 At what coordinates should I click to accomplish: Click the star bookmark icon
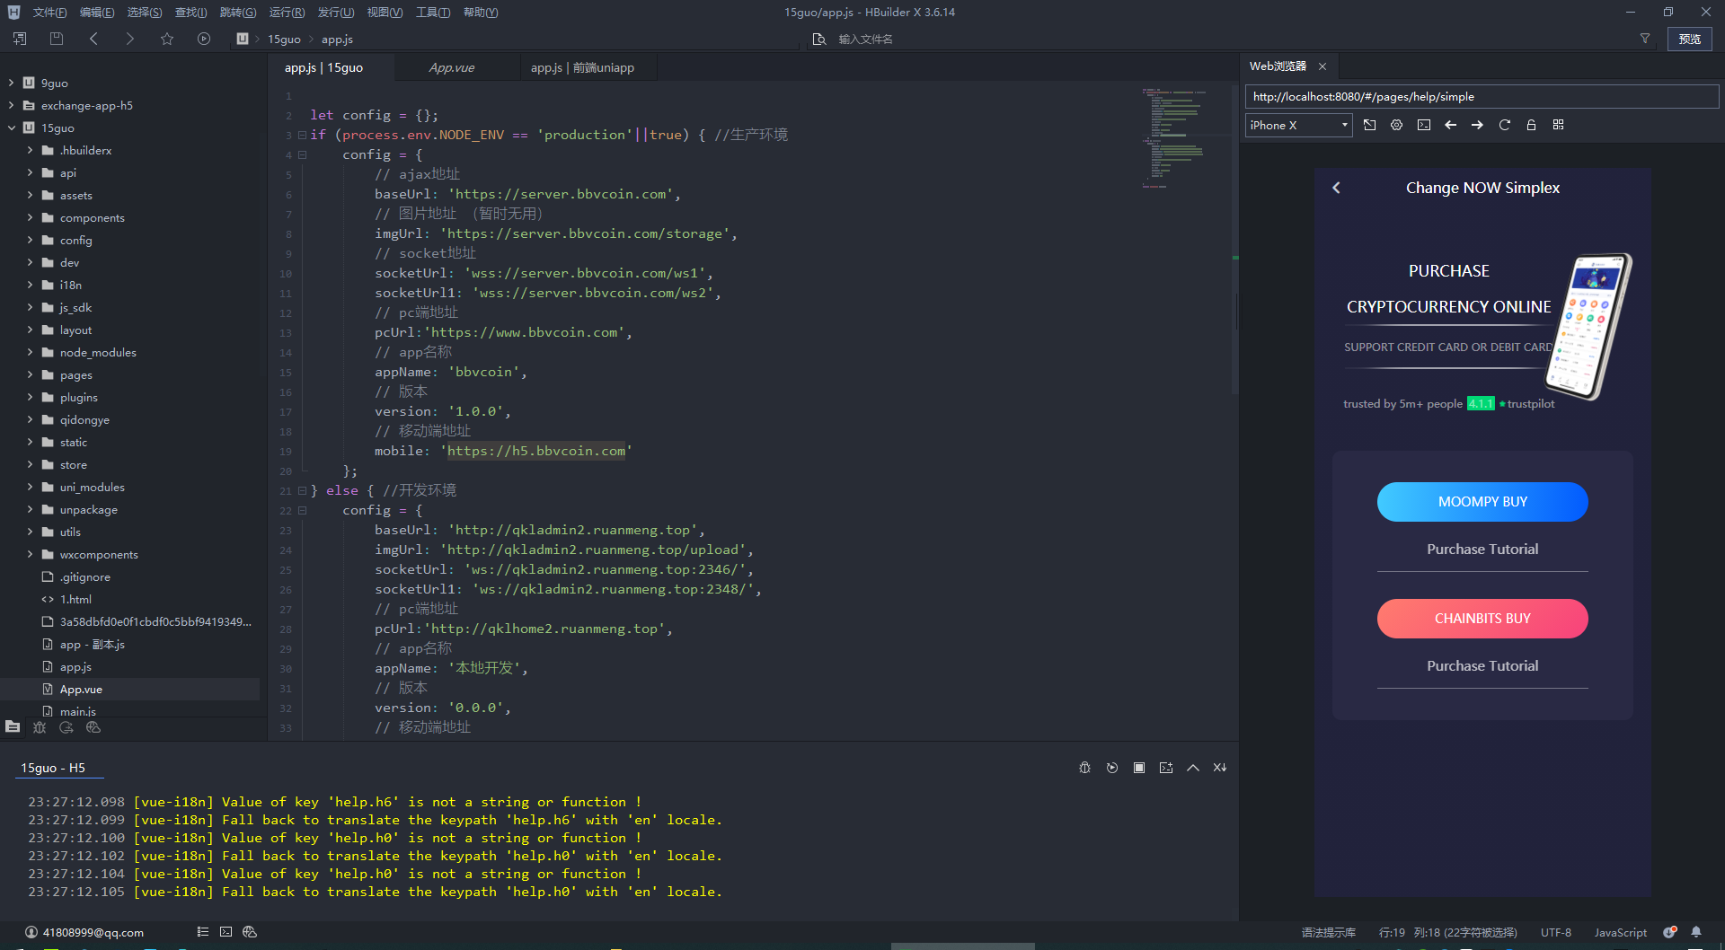(x=167, y=39)
